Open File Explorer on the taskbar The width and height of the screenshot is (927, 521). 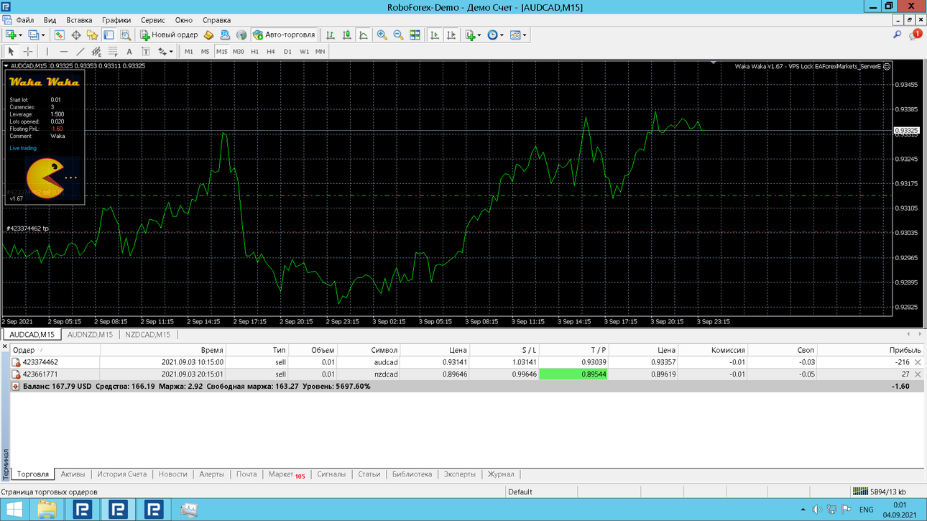pyautogui.click(x=47, y=510)
